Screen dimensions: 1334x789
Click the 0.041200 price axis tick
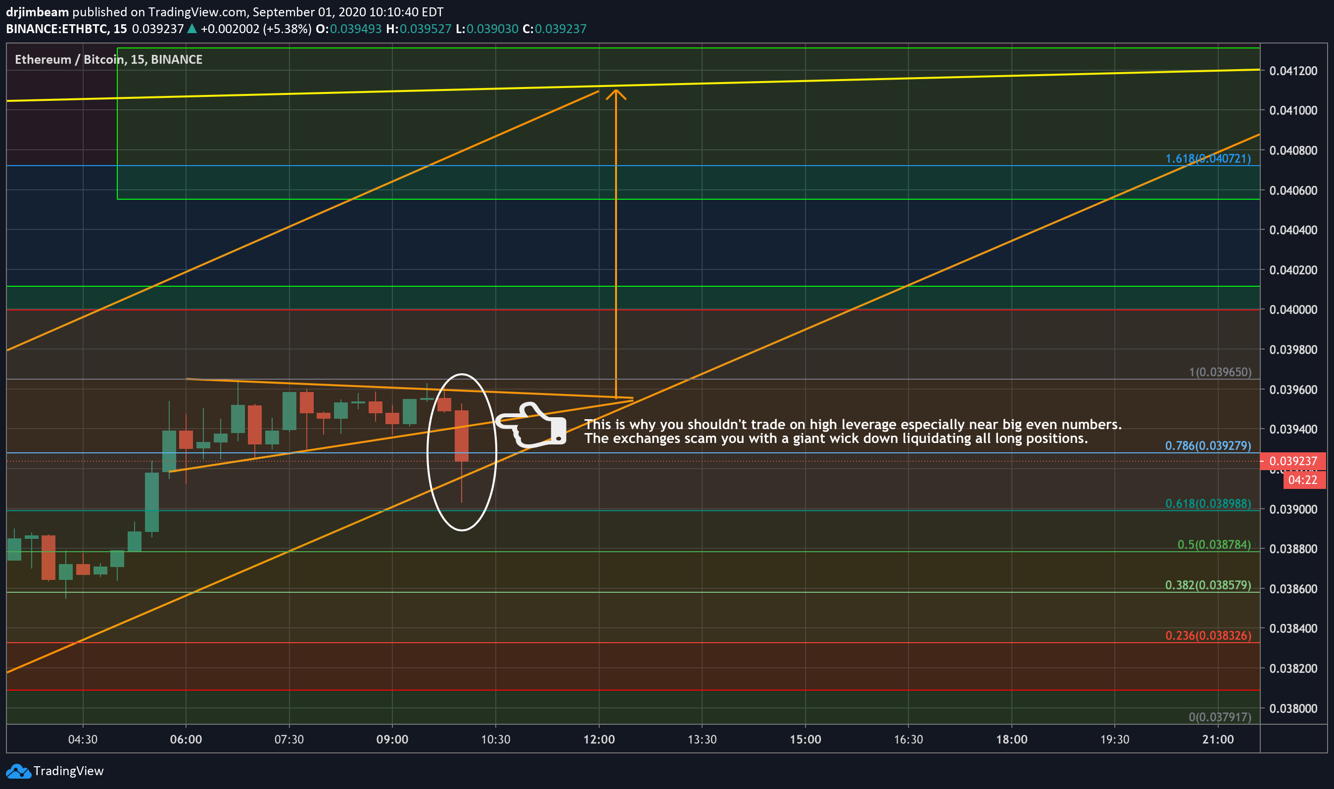(1293, 71)
